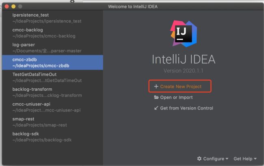Select the log-parser project entry

point(52,48)
